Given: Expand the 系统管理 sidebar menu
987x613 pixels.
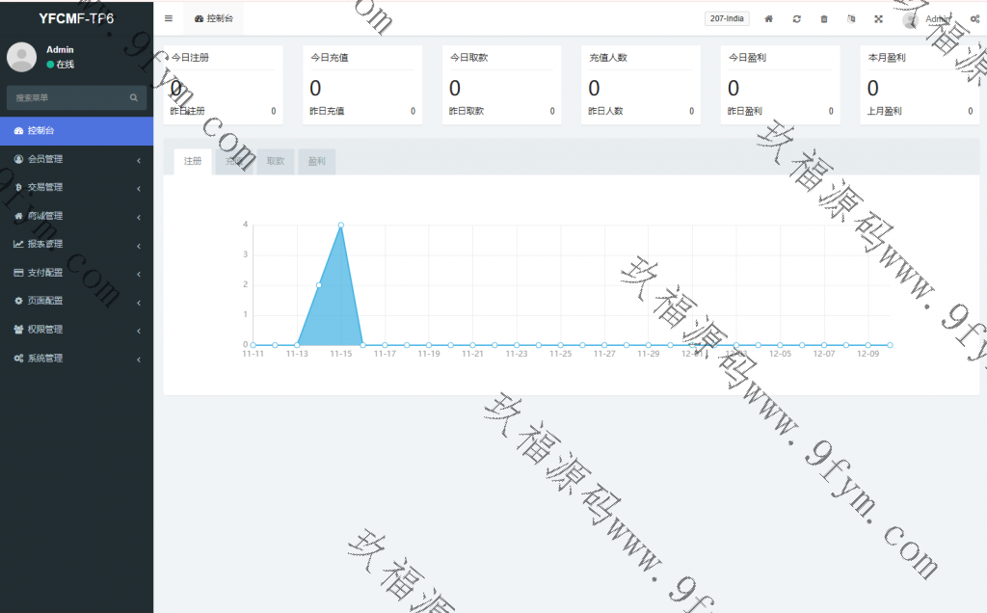Looking at the screenshot, I should point(76,358).
